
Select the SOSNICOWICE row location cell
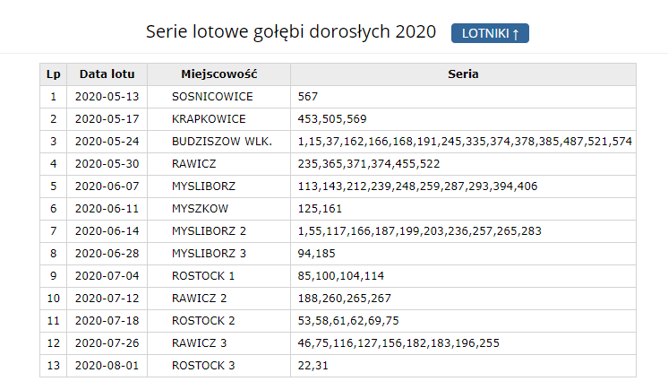point(212,97)
